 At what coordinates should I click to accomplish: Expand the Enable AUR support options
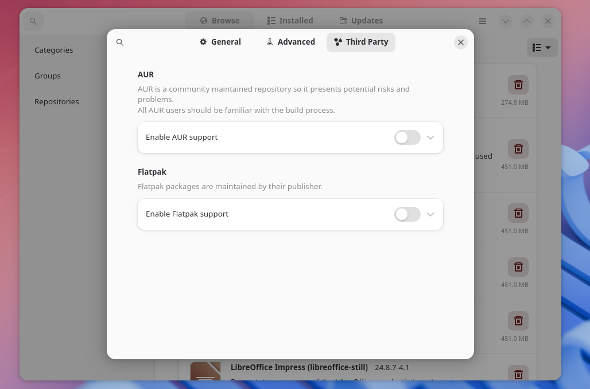(x=430, y=137)
